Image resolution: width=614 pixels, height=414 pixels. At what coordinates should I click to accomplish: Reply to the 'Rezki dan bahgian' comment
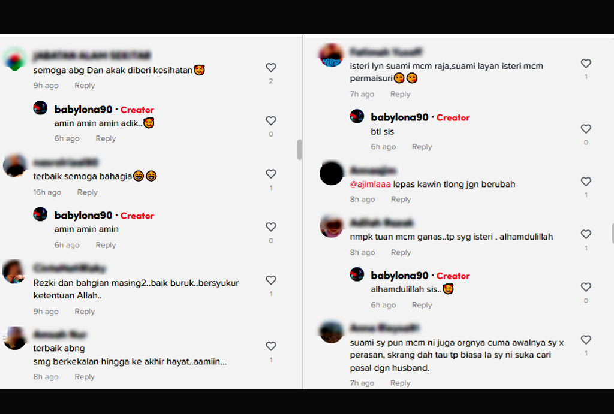(x=85, y=311)
